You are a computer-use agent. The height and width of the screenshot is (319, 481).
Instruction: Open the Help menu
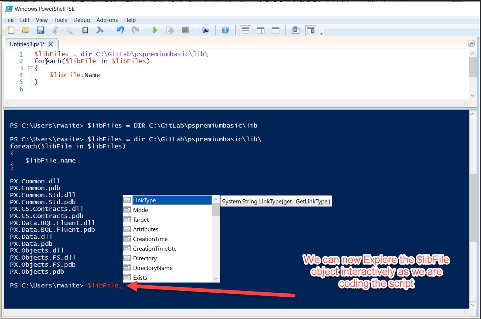coord(130,20)
